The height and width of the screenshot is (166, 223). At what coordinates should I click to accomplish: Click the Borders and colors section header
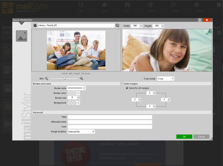tap(76, 84)
